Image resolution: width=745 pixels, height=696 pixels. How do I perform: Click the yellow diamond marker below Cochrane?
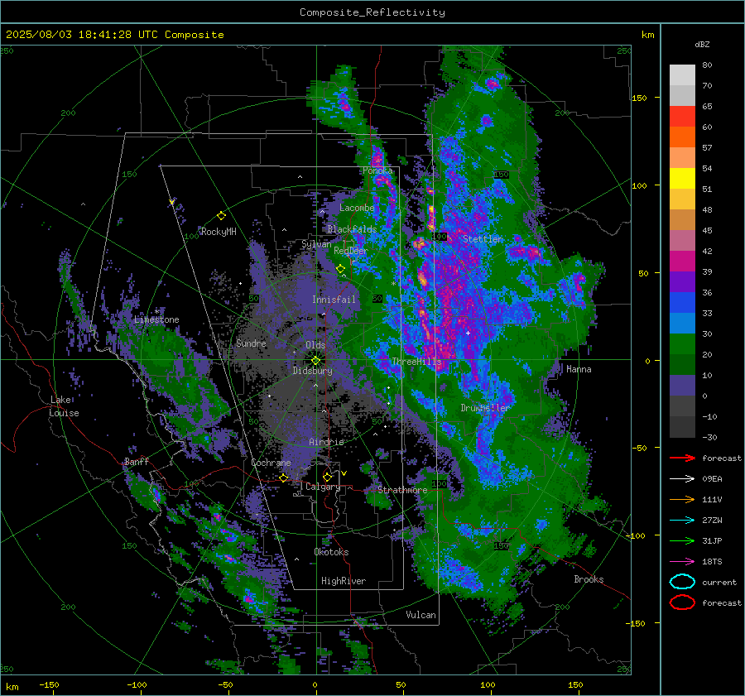(283, 478)
